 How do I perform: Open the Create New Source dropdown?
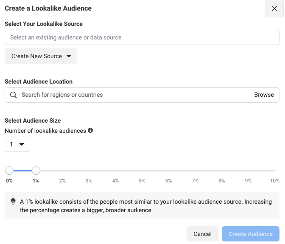[x=41, y=56]
